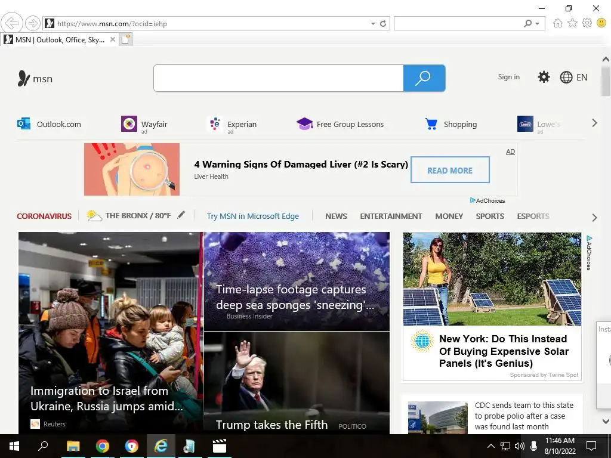
Task: Click the AdChoices link under banner
Action: point(487,200)
